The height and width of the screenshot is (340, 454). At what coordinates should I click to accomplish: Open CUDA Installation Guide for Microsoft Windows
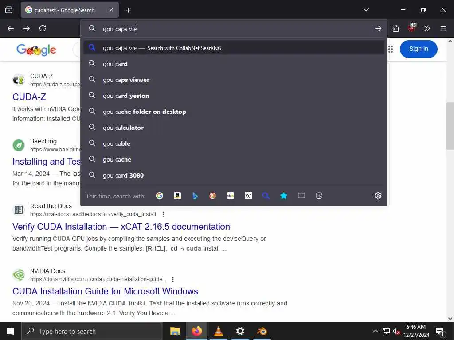click(x=105, y=291)
